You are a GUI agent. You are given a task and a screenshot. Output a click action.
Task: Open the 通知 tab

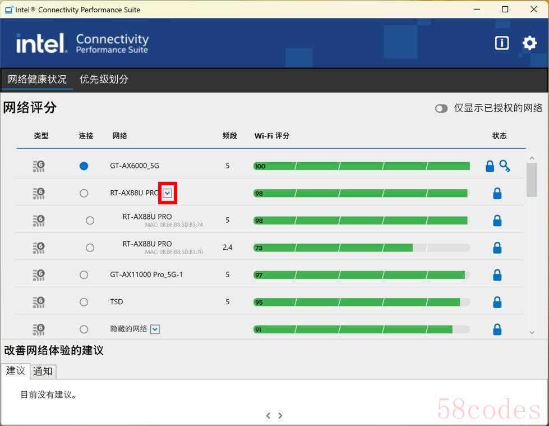coord(43,372)
